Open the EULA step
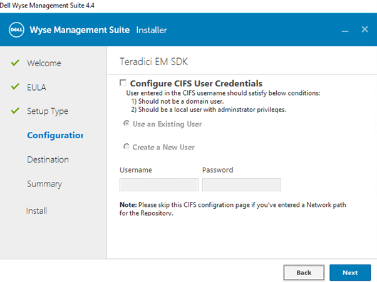 coord(36,87)
